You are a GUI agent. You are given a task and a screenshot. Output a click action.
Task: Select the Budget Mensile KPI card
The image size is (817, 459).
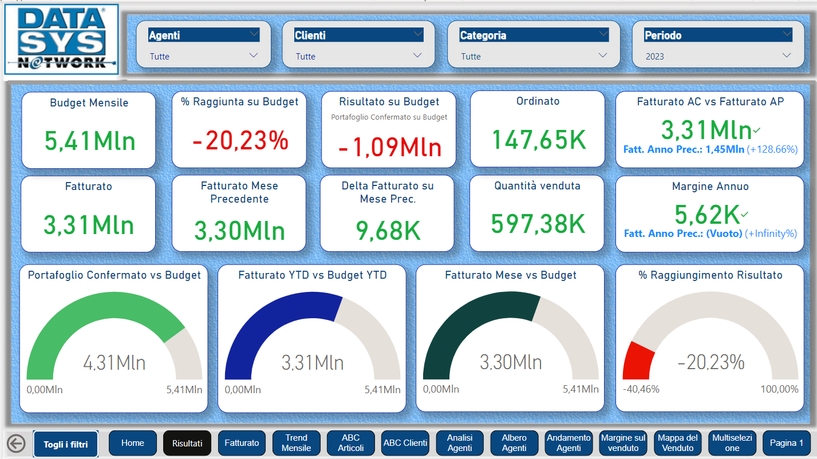tap(89, 130)
